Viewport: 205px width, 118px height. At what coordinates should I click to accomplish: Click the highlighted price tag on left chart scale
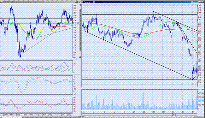[76, 23]
